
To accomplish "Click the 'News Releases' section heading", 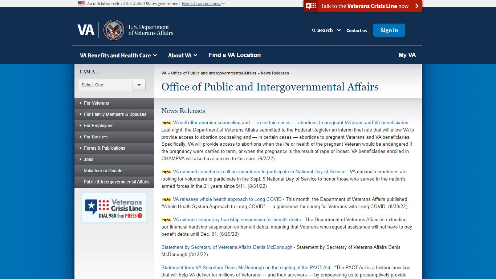I will [x=183, y=111].
